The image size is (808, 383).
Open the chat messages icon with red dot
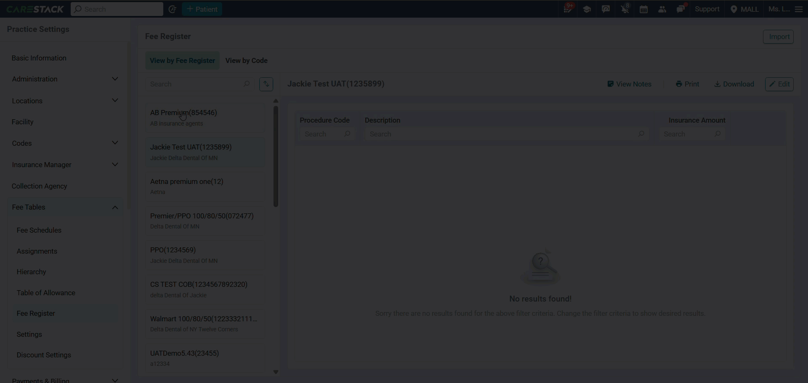[681, 9]
